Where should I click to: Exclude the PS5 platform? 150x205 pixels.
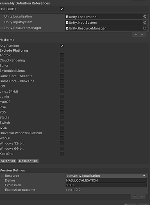(62, 112)
